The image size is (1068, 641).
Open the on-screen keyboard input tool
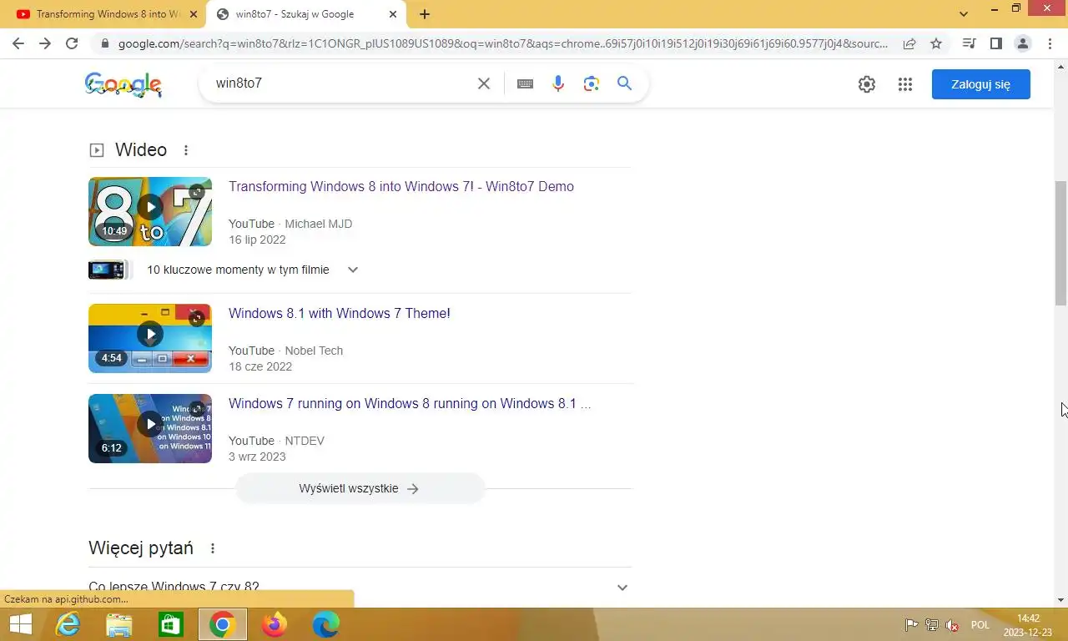(x=525, y=83)
